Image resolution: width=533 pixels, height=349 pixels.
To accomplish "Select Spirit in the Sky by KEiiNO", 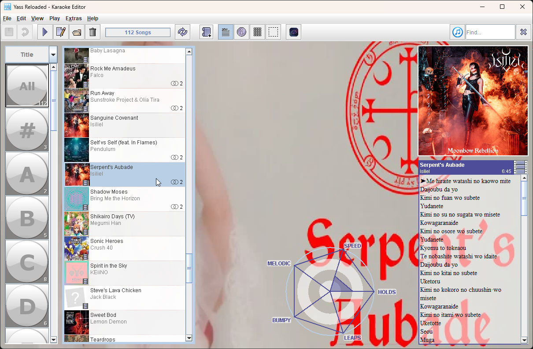I will coord(125,273).
